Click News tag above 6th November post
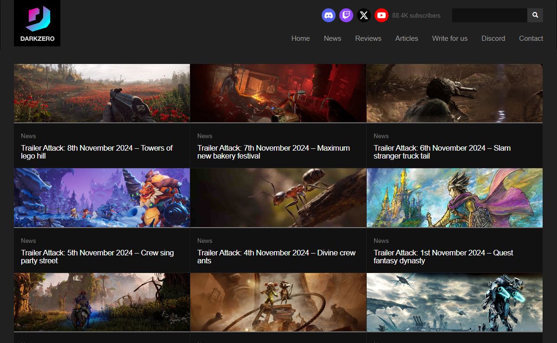557x343 pixels. coord(381,136)
